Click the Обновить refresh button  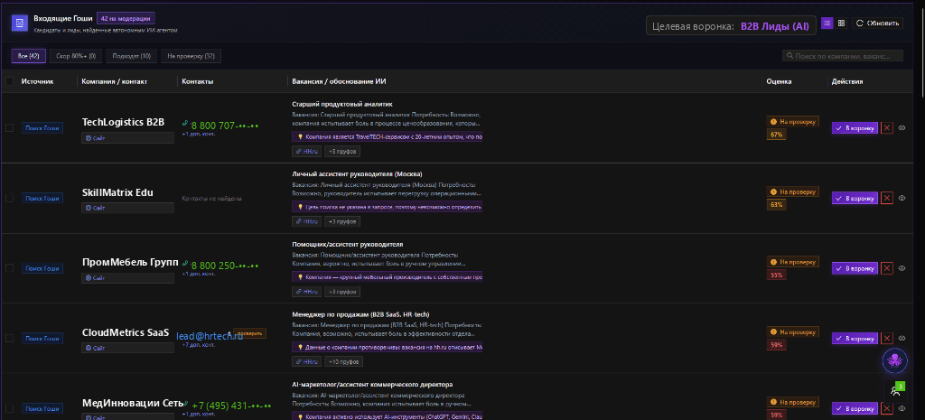pyautogui.click(x=877, y=23)
